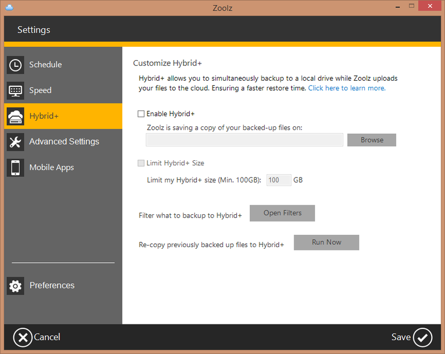445x354 pixels.
Task: Click the Browse button
Action: tap(372, 140)
